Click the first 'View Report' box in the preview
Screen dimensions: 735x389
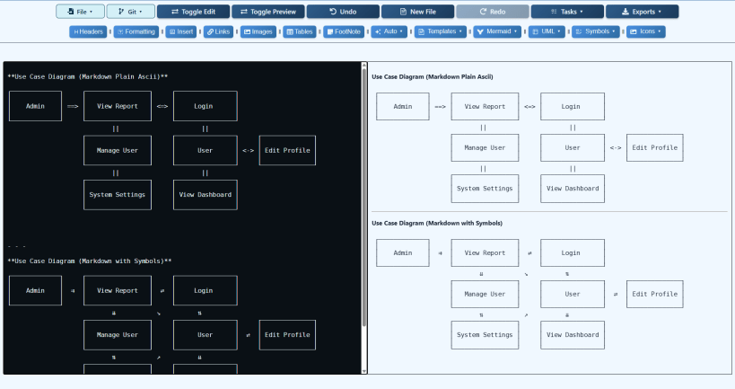tap(485, 107)
